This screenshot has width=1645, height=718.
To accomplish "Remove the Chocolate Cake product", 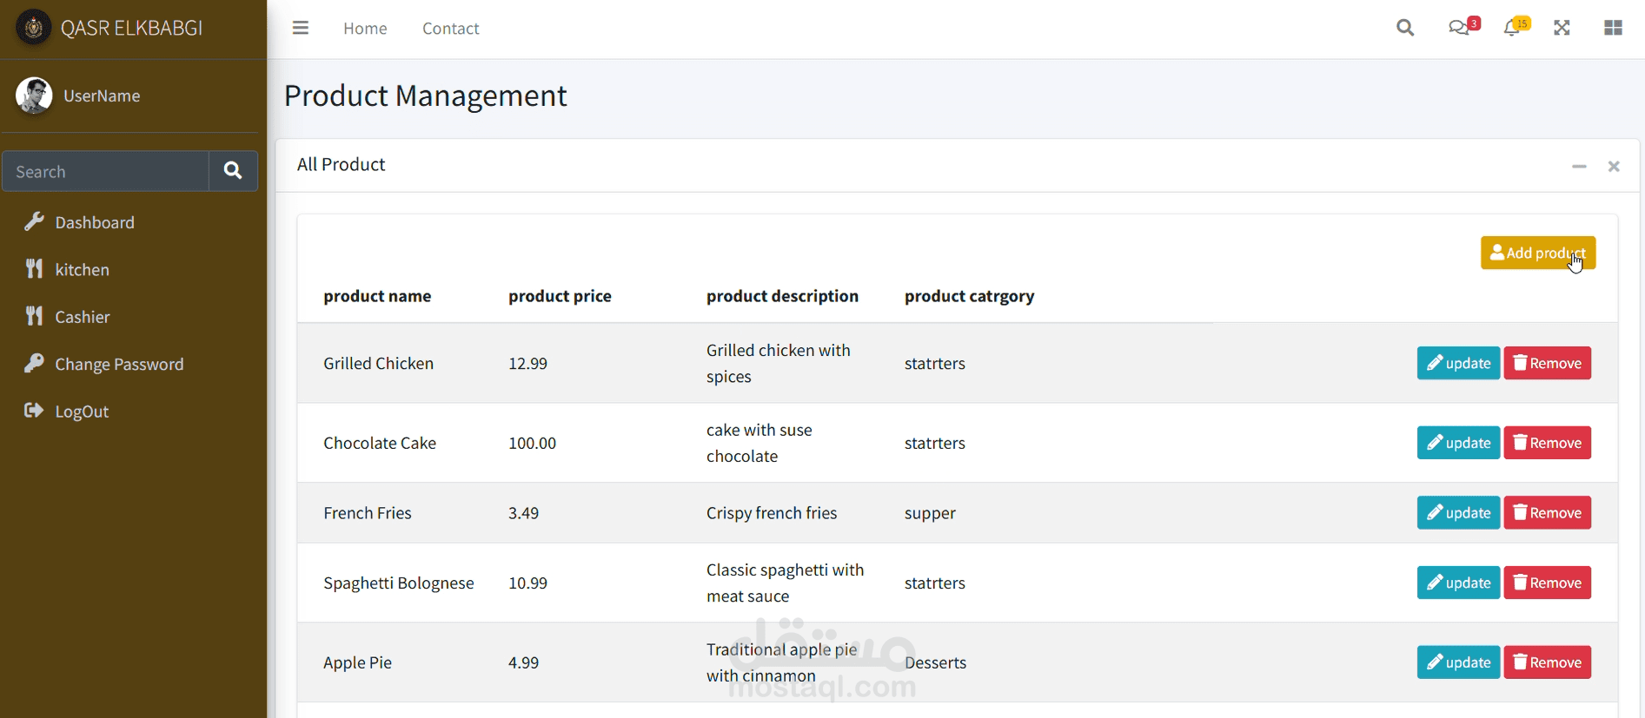I will point(1547,443).
